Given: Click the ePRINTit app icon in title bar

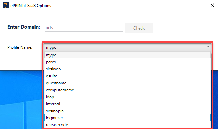Looking at the screenshot, I should 6,6.
